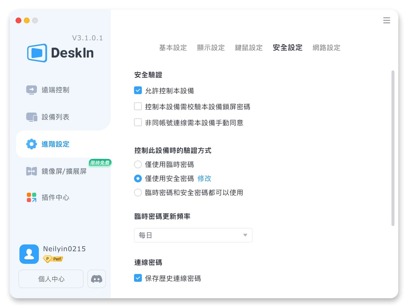The width and height of the screenshot is (408, 308).
Task: Select 臨時密碼和安全密碼都可以使用 radio option
Action: 138,192
